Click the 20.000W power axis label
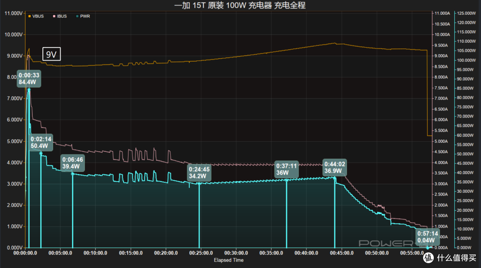The image size is (481, 268). pyautogui.click(x=465, y=211)
